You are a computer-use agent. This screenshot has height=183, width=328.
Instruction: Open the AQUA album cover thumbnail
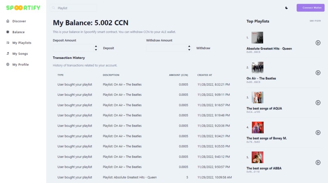tap(257, 97)
